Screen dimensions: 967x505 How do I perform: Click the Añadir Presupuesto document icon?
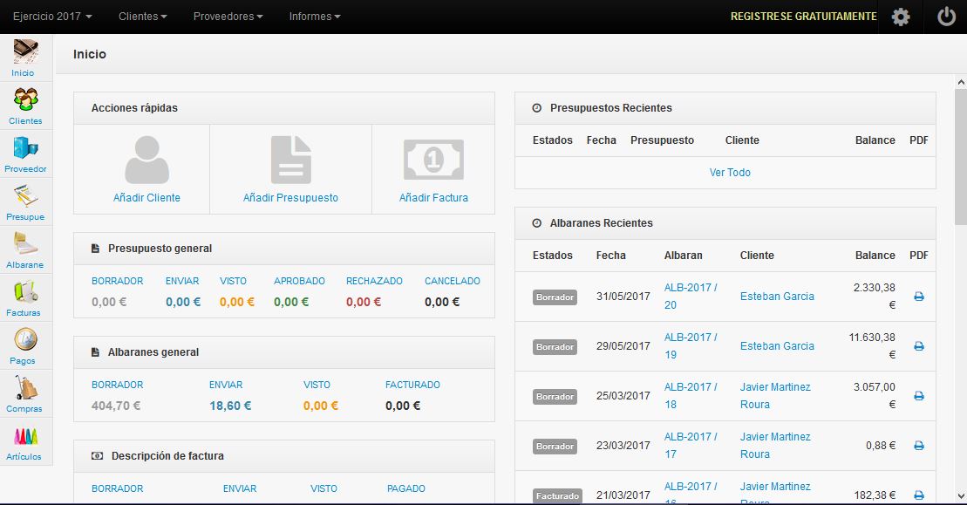(290, 160)
